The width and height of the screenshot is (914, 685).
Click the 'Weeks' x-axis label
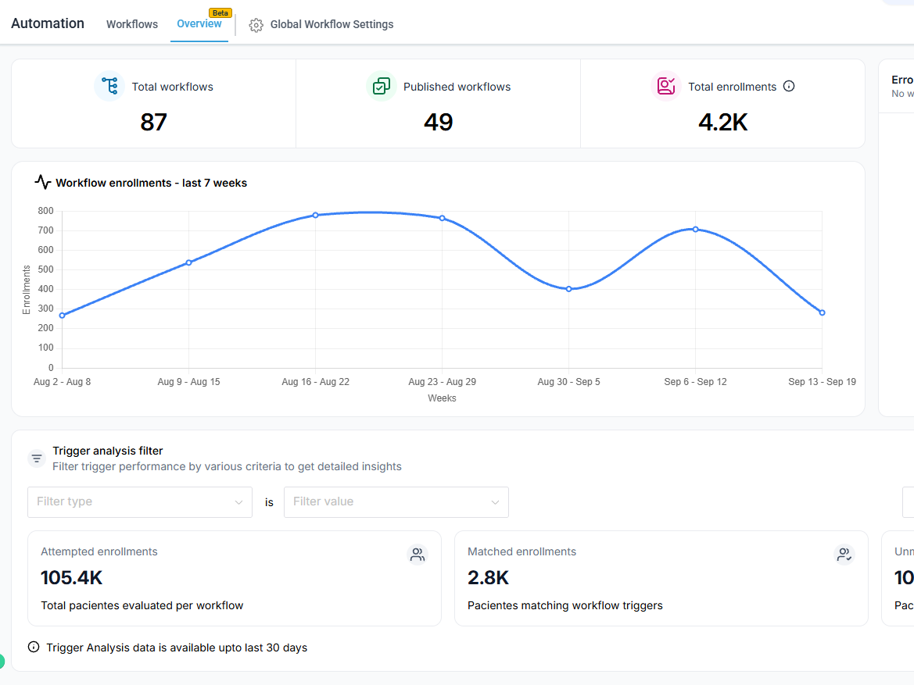pyautogui.click(x=442, y=398)
